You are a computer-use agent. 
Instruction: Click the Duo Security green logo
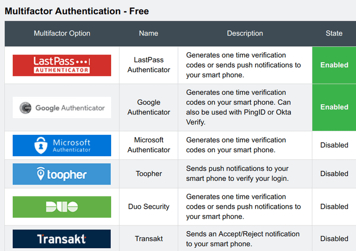tap(62, 207)
